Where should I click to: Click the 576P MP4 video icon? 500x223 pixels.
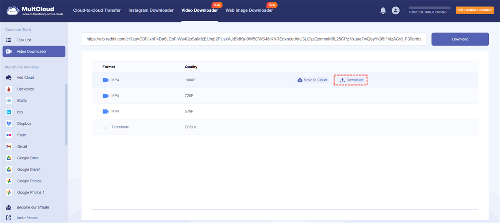pos(105,111)
